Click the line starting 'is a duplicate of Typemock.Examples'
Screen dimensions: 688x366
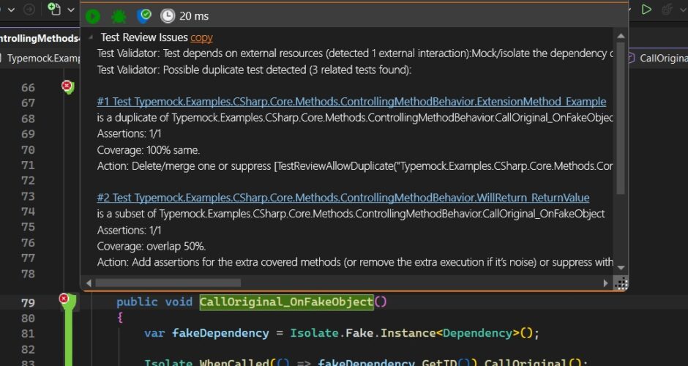coord(355,118)
